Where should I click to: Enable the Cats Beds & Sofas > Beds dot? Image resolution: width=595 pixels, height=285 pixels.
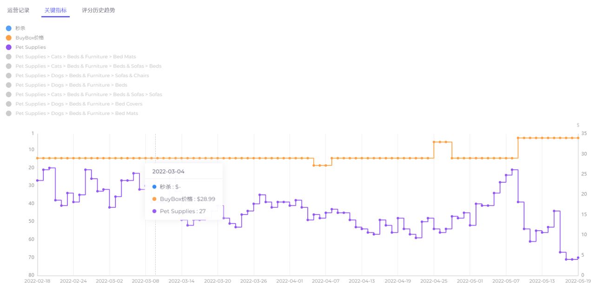point(9,66)
